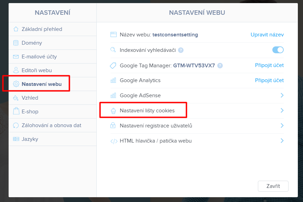The width and height of the screenshot is (303, 202).
Task: Click the bar chart icon next to Google Analytics
Action: (x=113, y=80)
